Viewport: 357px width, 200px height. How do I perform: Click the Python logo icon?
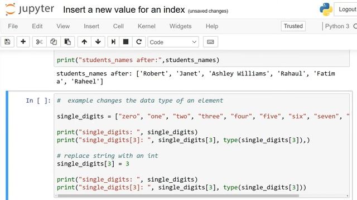[x=326, y=9]
